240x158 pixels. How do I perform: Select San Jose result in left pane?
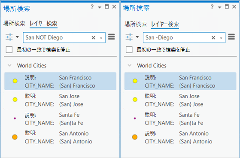60,100
